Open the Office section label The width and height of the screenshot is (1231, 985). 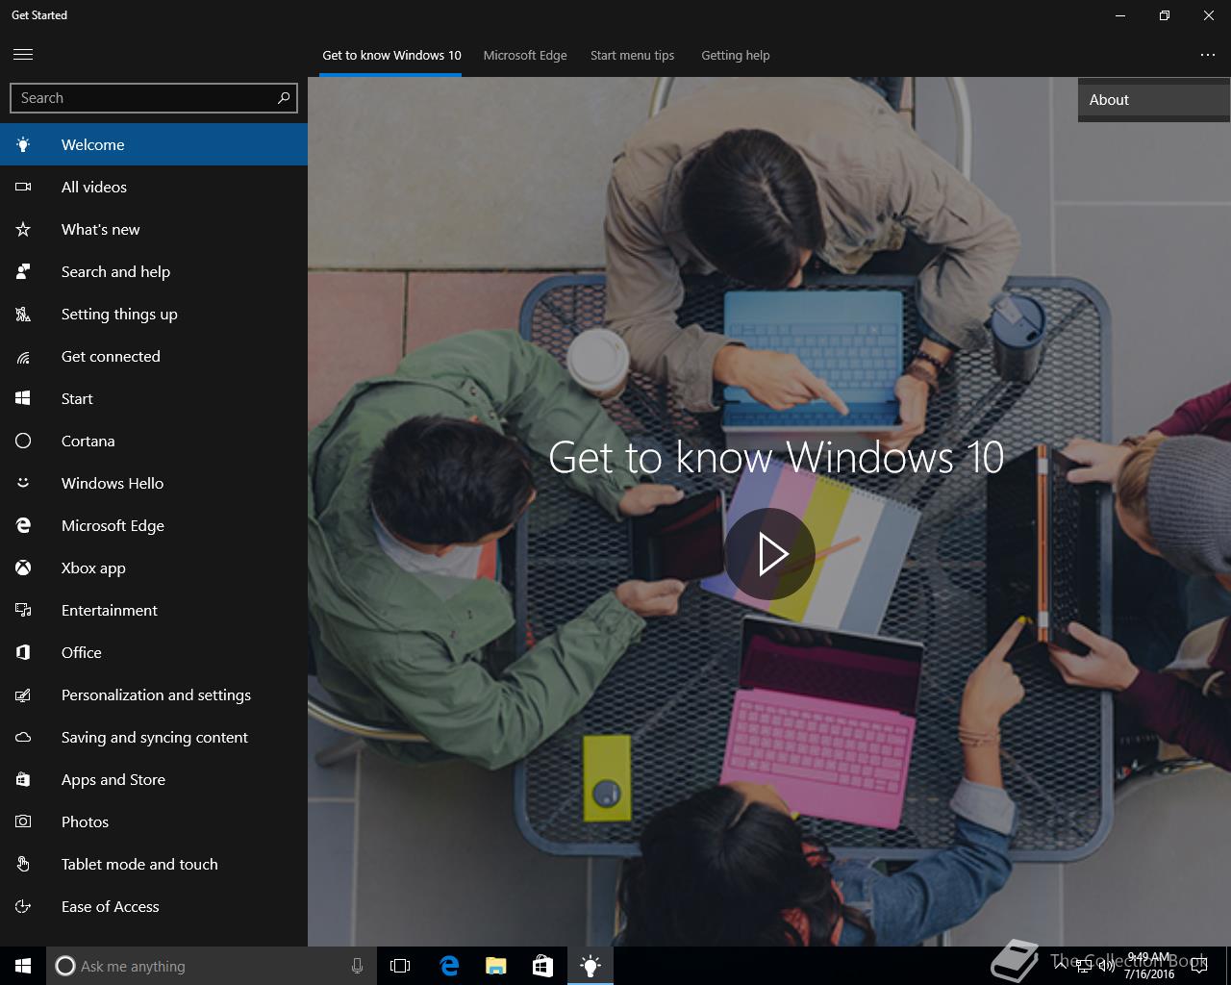click(x=81, y=652)
